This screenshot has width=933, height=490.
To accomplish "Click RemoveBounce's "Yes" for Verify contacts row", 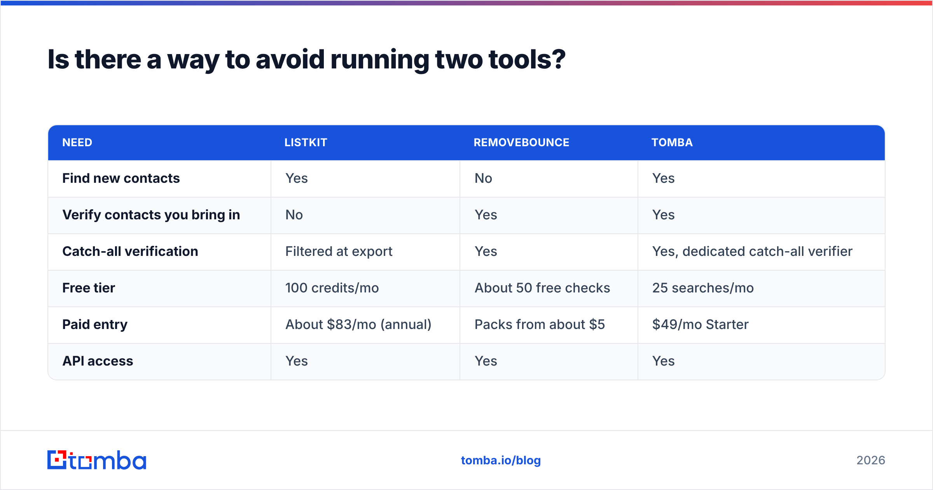I will tap(486, 215).
